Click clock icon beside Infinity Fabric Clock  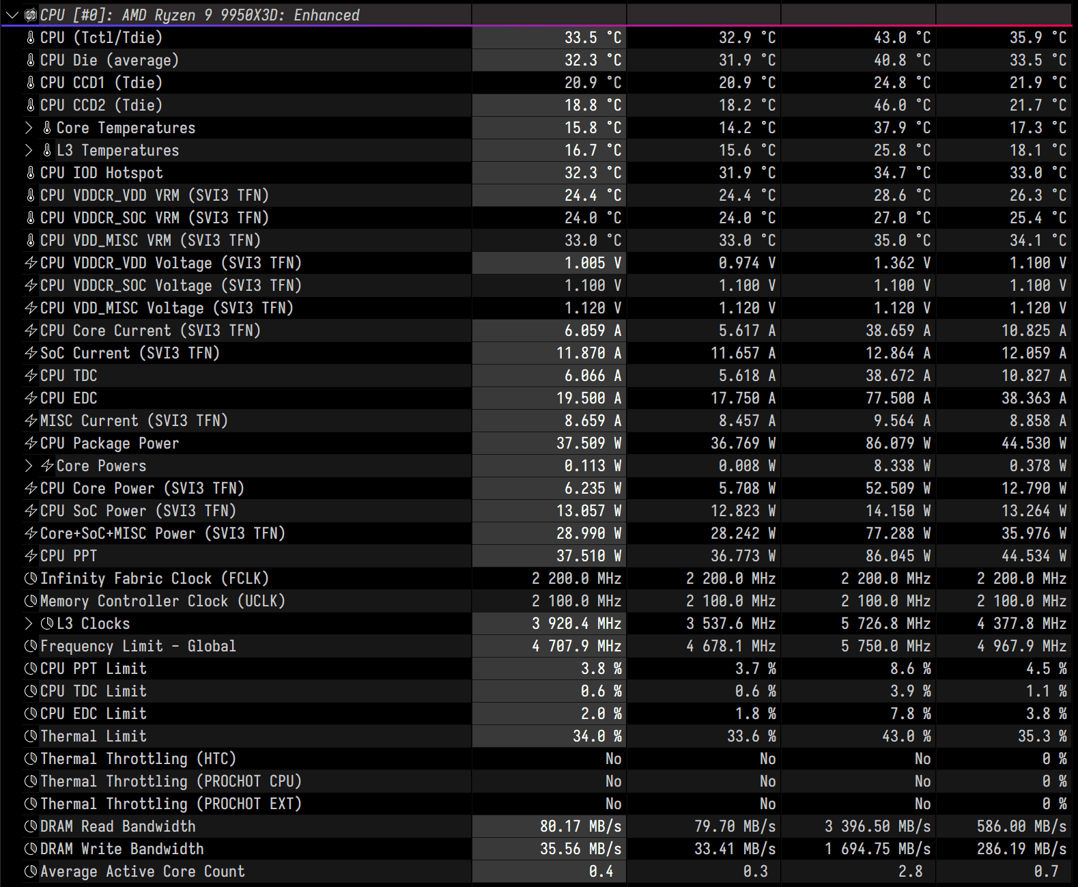pyautogui.click(x=31, y=578)
